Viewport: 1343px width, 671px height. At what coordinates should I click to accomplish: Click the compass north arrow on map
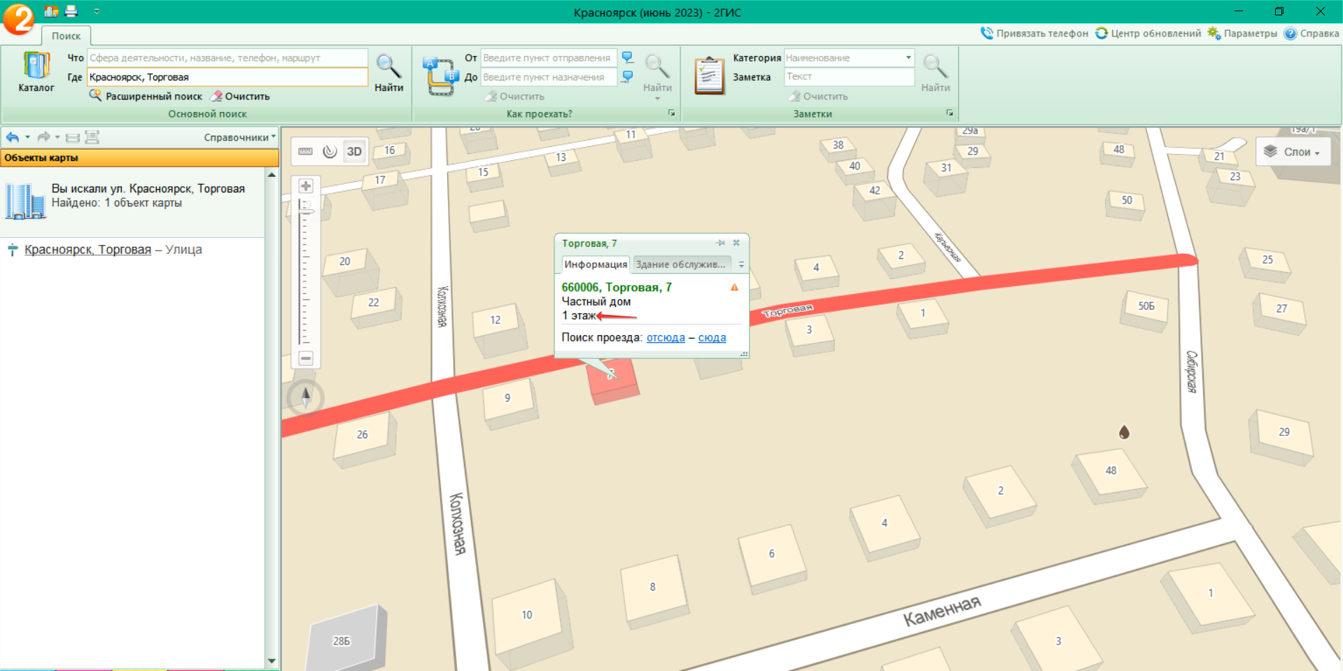click(306, 397)
